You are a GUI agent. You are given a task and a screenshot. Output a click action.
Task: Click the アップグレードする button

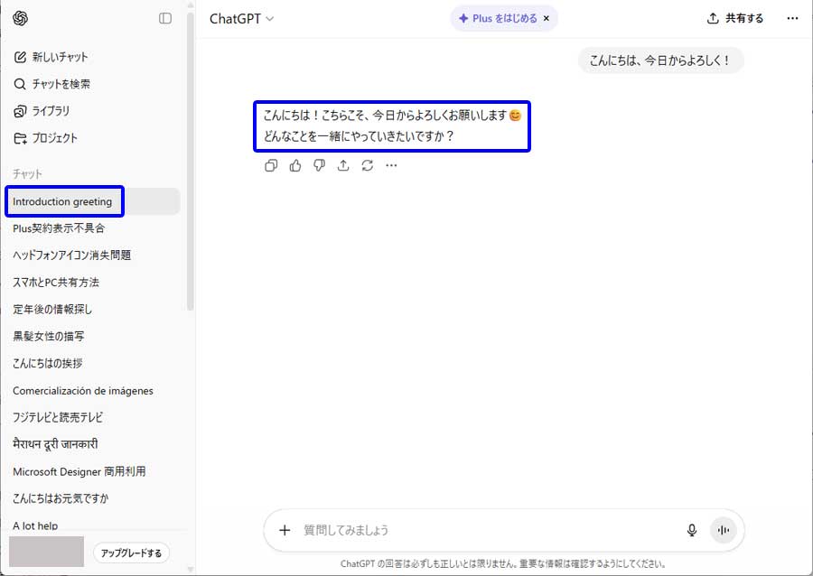pos(131,553)
